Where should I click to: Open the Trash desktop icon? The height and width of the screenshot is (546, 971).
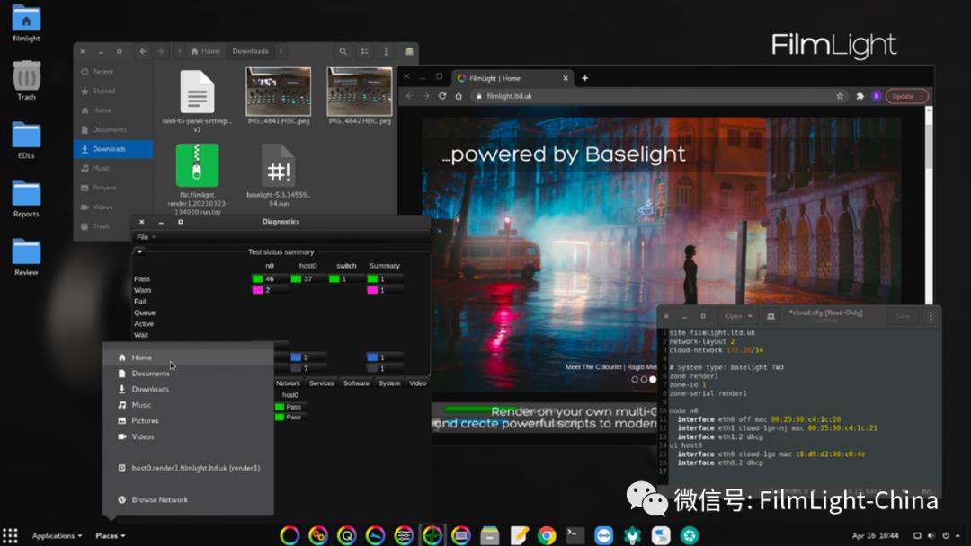coord(27,80)
